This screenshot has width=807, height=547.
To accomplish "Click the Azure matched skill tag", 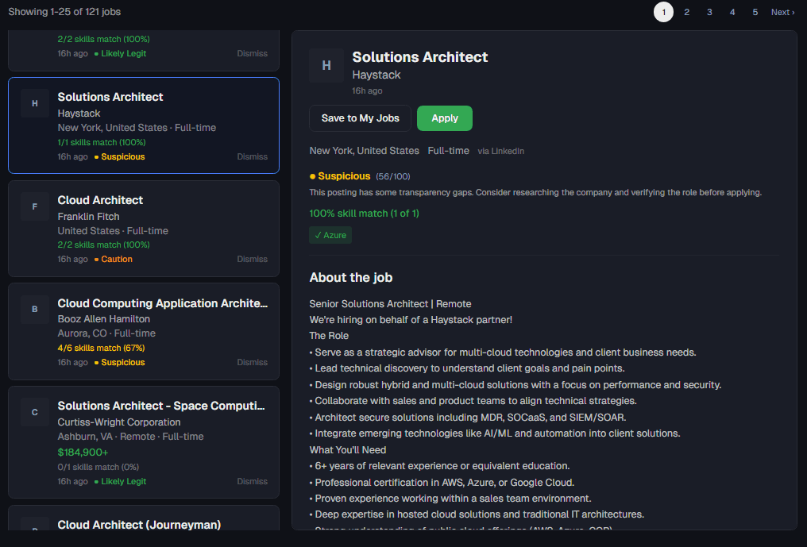I will coord(330,235).
